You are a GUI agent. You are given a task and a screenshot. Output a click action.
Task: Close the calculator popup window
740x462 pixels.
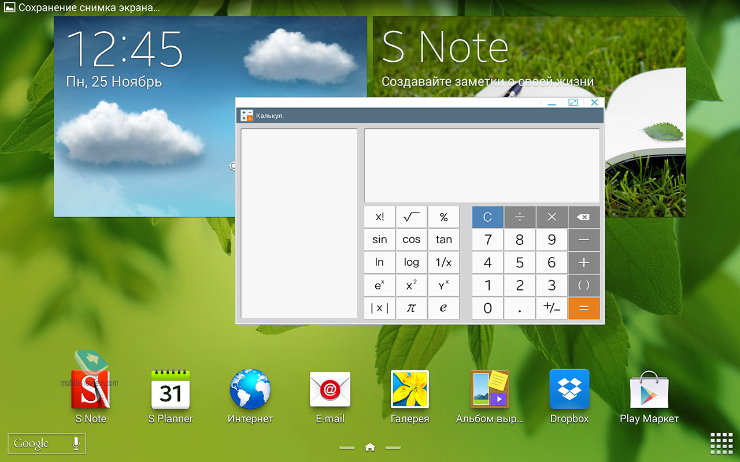594,103
